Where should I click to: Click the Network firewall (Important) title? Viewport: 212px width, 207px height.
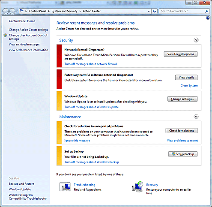tap(84, 50)
